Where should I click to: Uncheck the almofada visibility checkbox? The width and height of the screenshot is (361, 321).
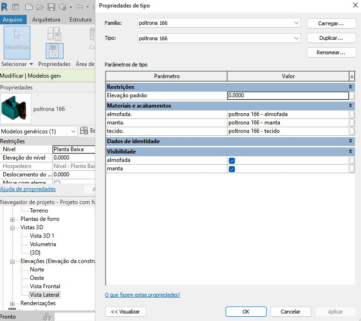[x=232, y=160]
